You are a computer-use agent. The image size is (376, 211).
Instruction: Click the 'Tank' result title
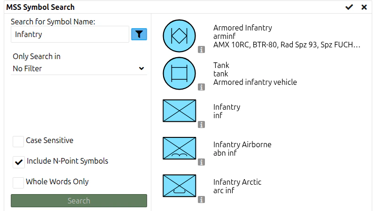point(221,65)
